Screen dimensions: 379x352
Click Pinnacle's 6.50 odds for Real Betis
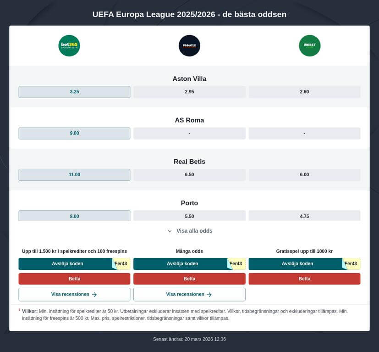coord(189,174)
